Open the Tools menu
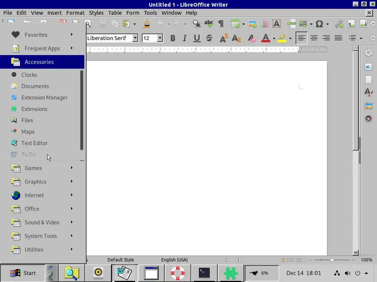 coord(150,13)
